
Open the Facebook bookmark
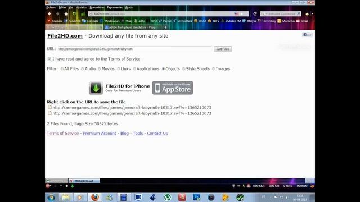pyautogui.click(x=73, y=21)
